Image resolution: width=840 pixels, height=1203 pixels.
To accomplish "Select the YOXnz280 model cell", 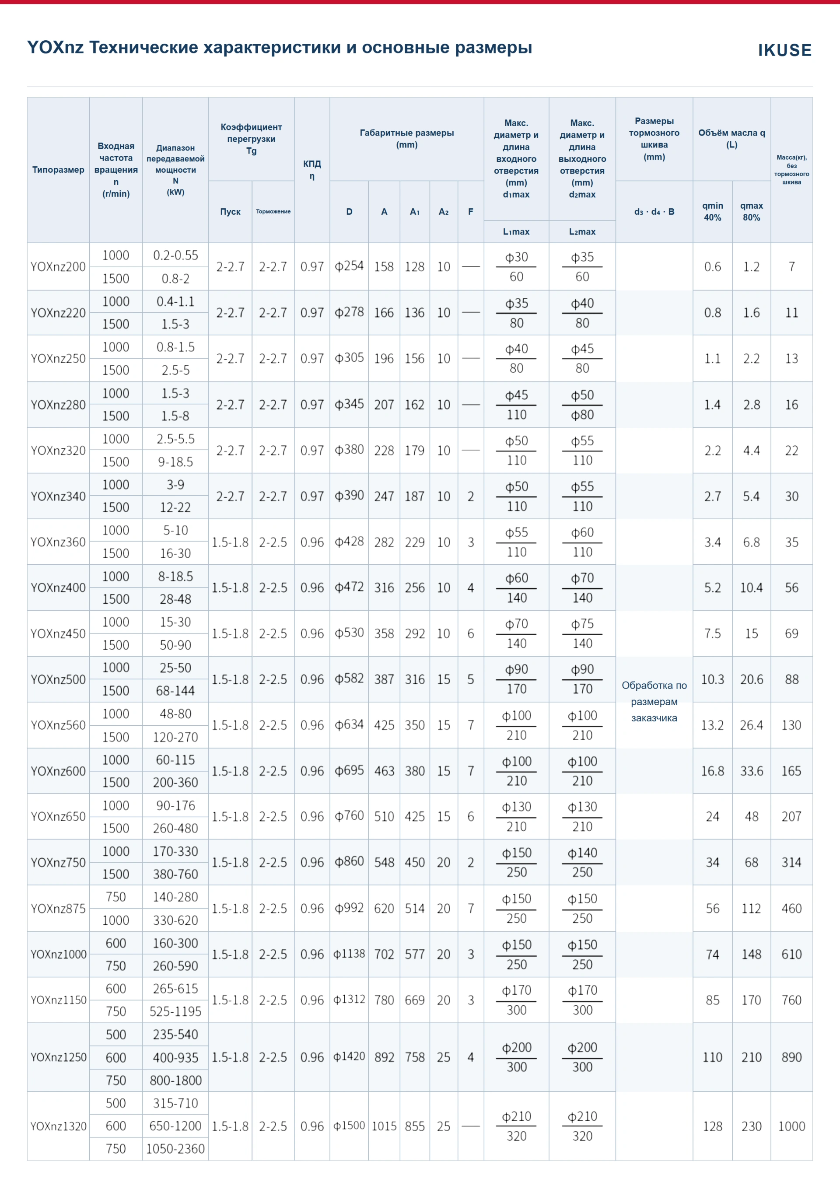I will click(58, 405).
